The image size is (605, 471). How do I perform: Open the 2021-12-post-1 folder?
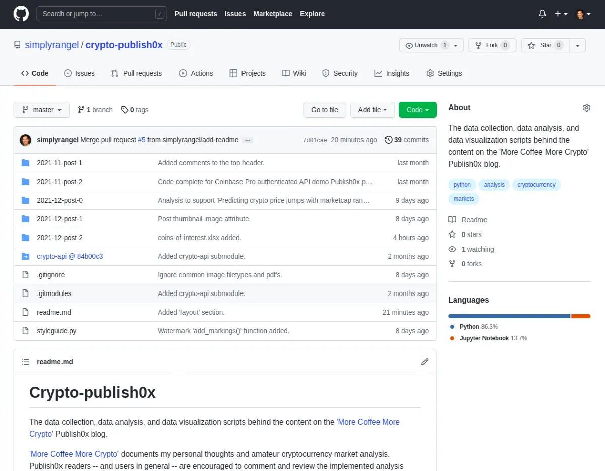pos(59,219)
